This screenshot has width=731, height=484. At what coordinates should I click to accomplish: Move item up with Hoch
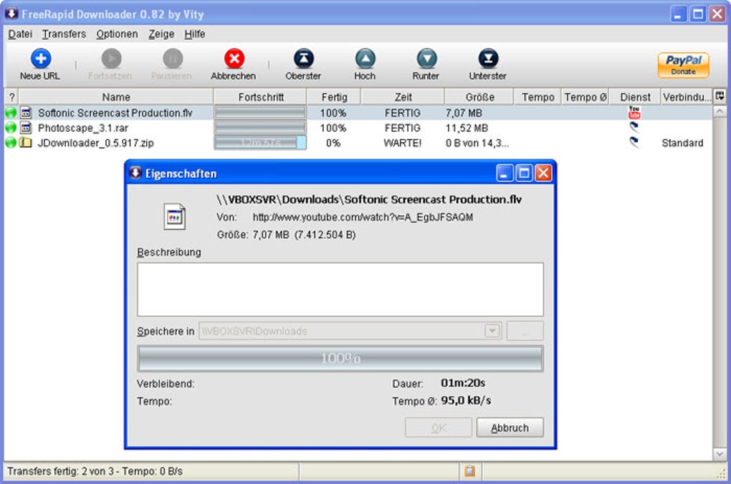365,58
